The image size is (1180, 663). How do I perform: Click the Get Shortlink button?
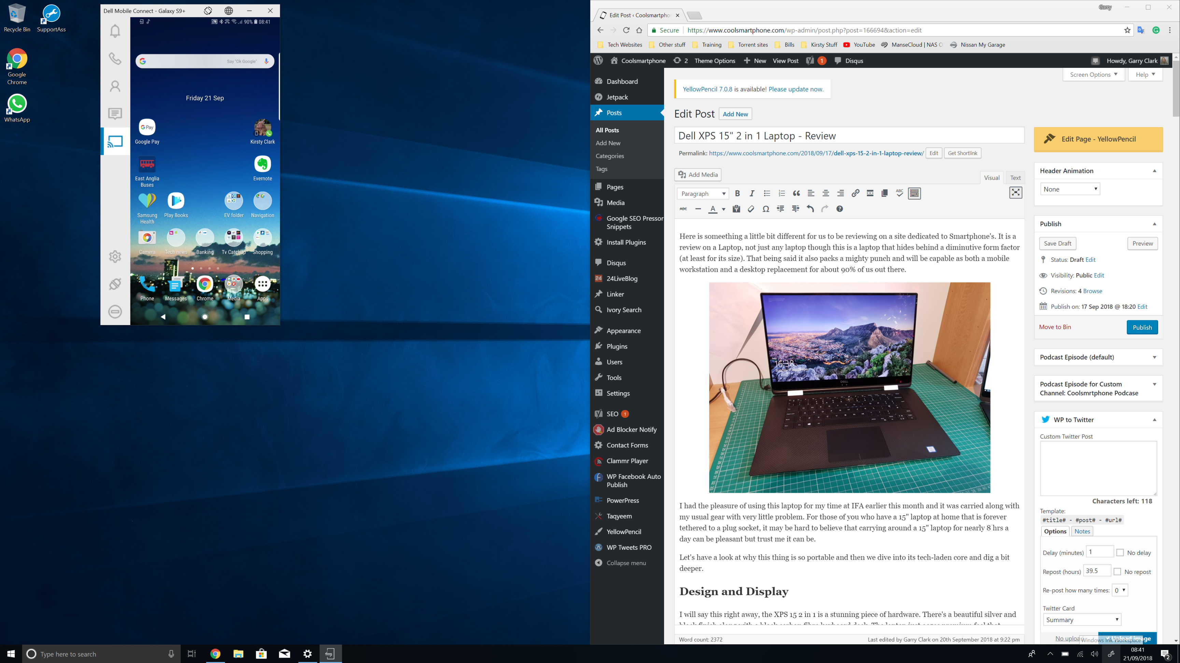point(963,153)
